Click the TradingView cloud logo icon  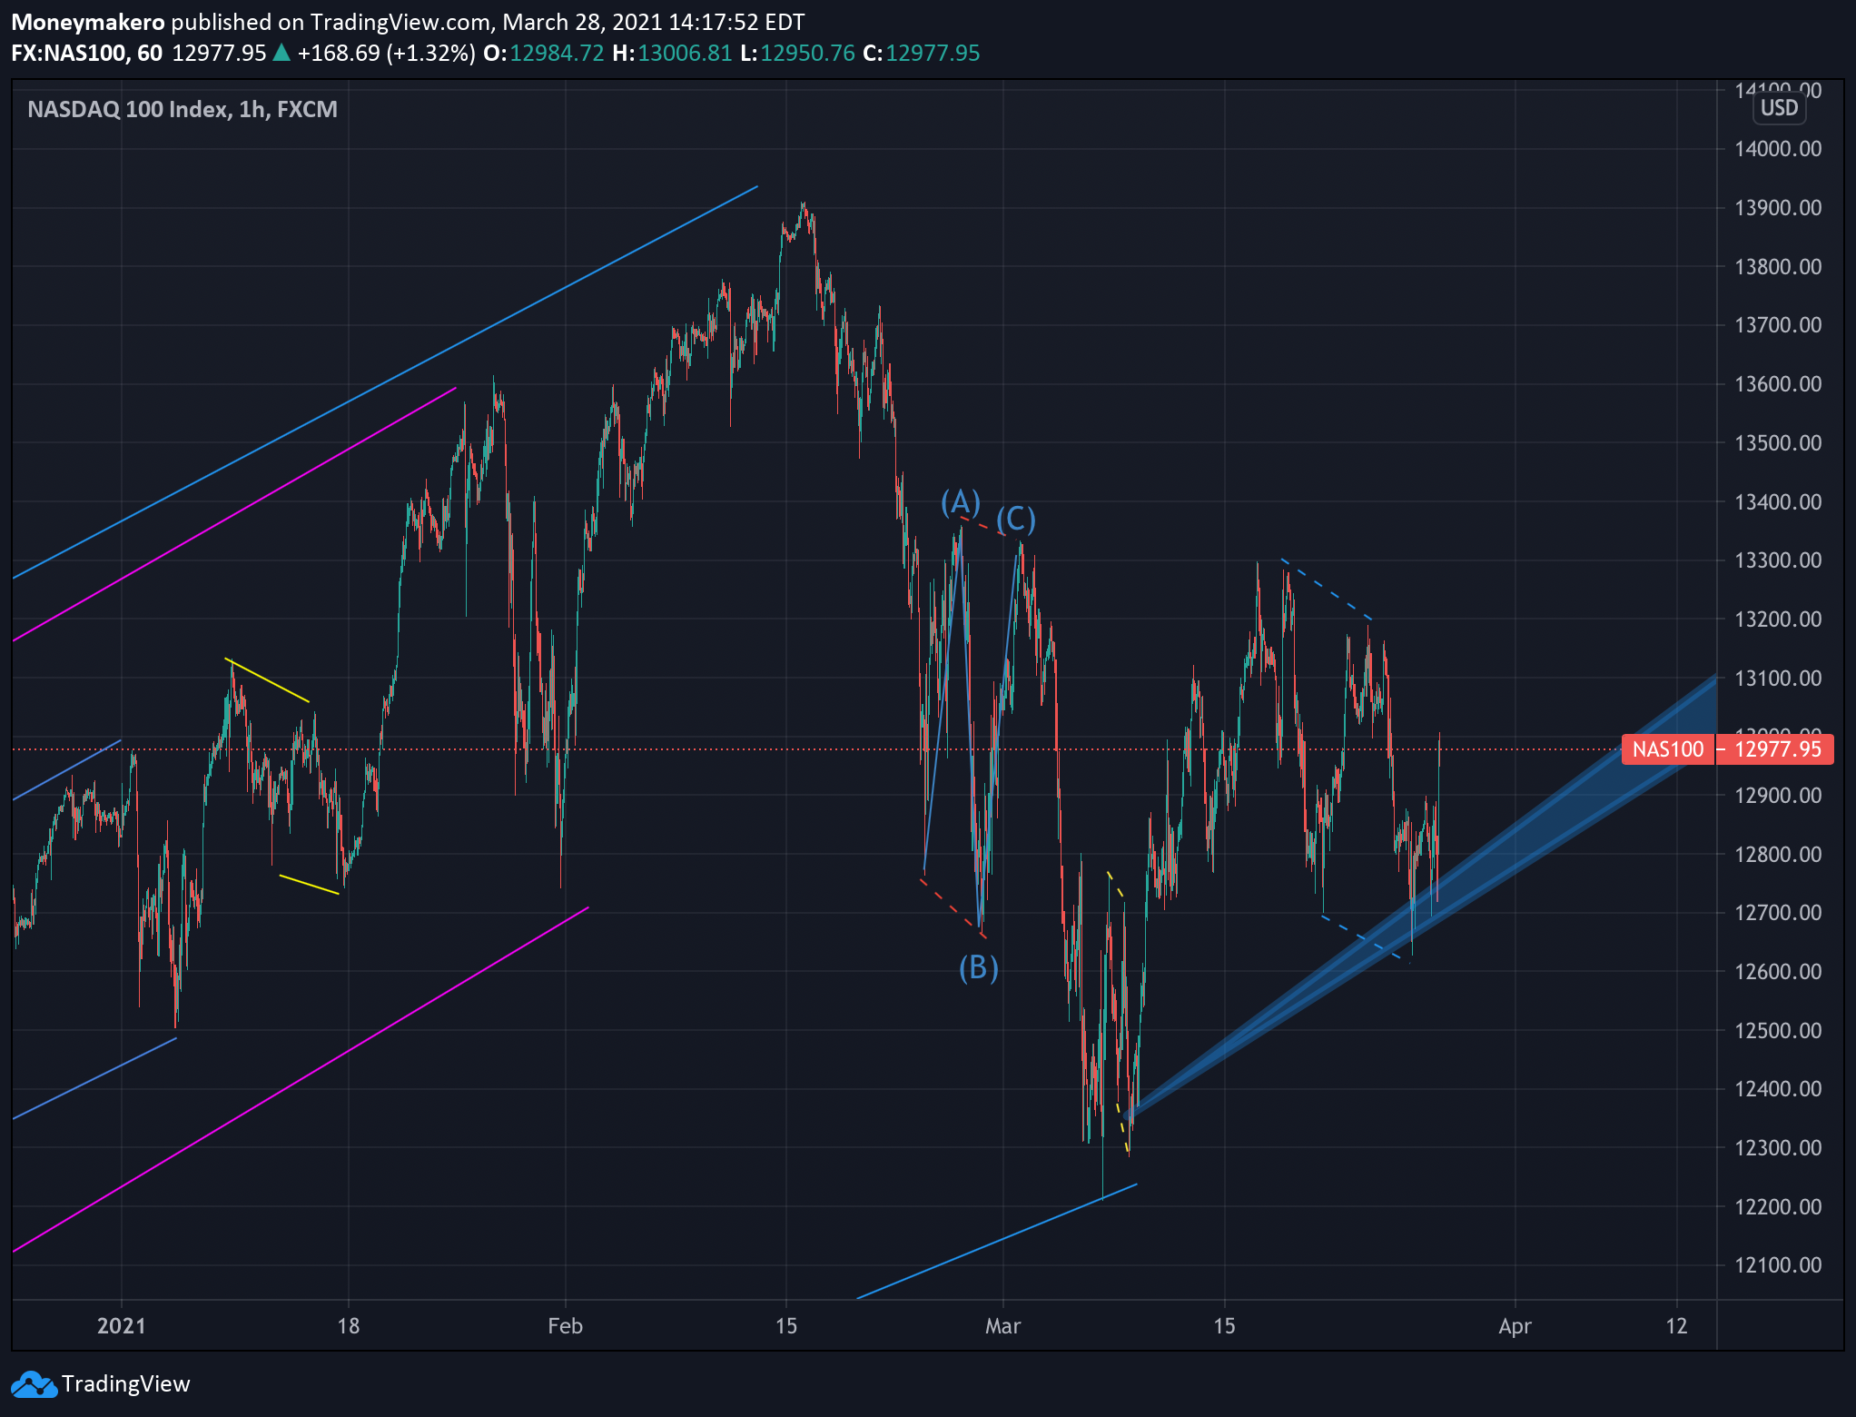click(x=33, y=1384)
